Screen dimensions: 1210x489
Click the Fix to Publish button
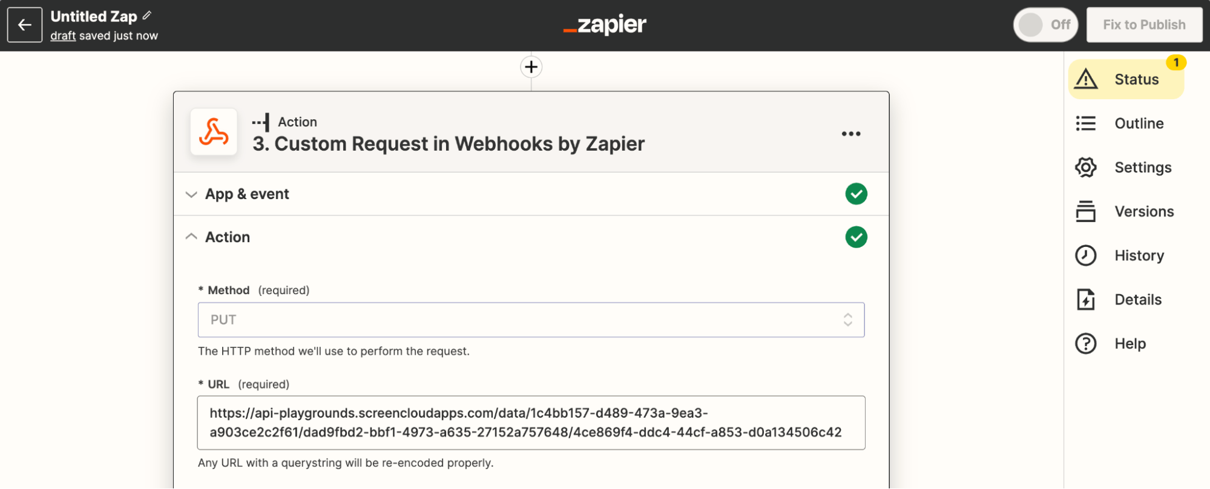tap(1144, 25)
